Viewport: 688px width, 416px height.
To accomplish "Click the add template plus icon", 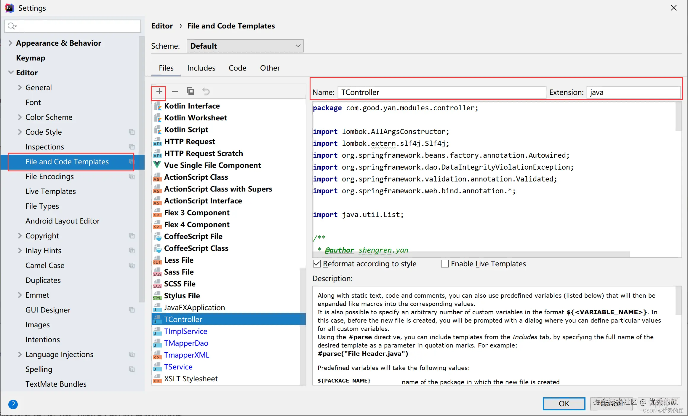I will click(159, 91).
